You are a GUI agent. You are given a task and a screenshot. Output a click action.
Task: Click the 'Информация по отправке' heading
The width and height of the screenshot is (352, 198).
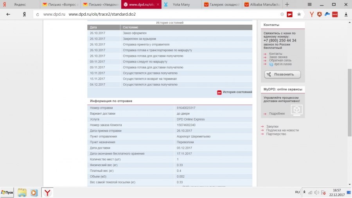[x=111, y=101]
